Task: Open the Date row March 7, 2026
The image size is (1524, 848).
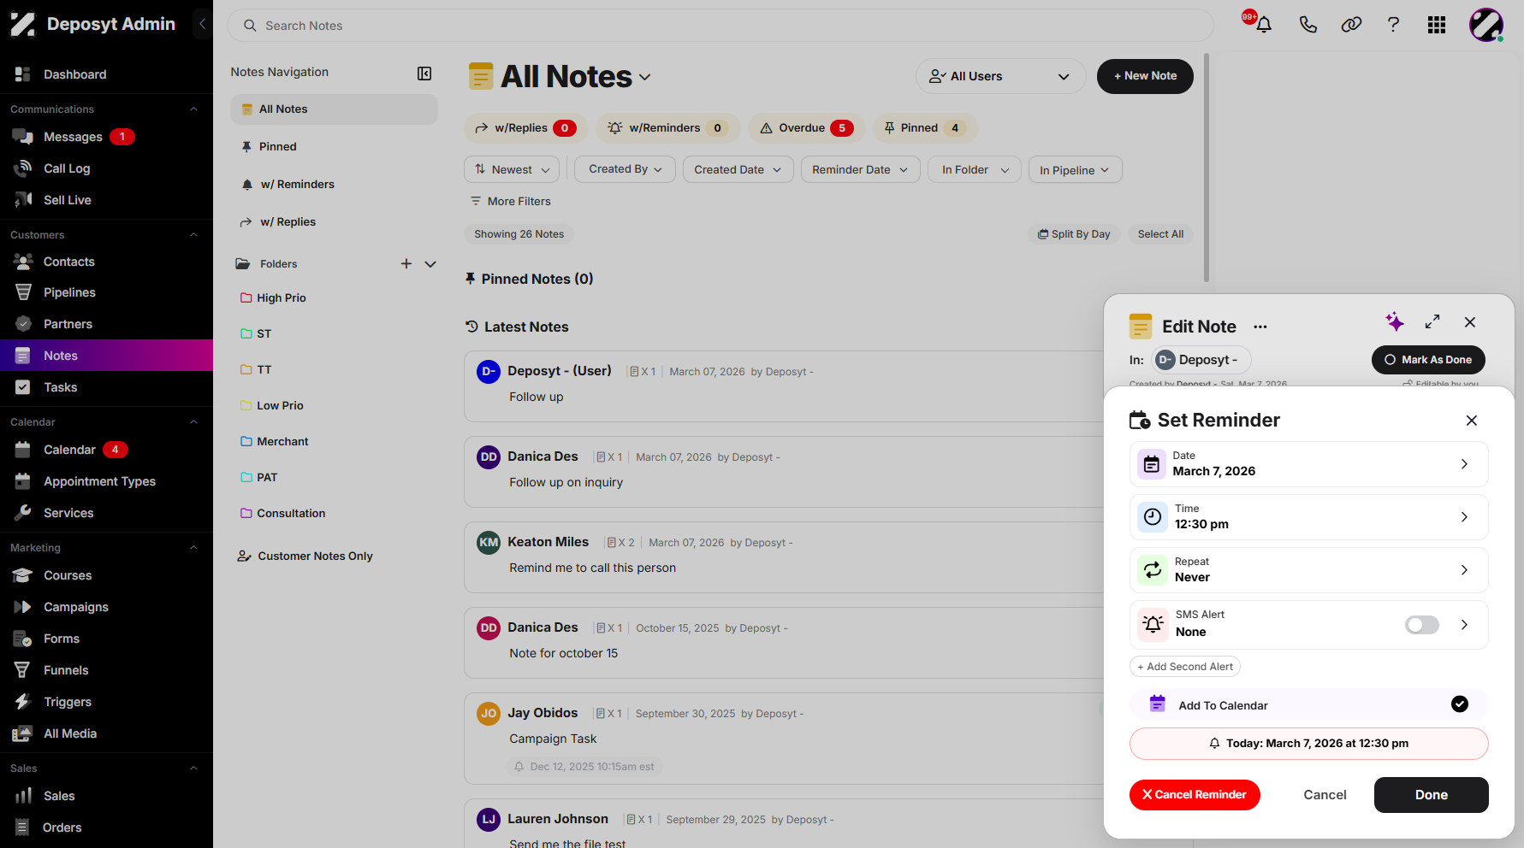Action: [1308, 464]
